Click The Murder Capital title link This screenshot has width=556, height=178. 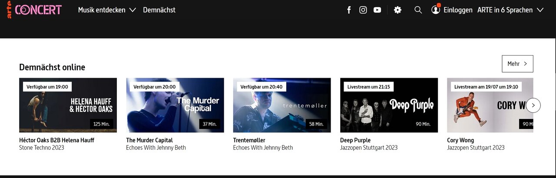(149, 140)
